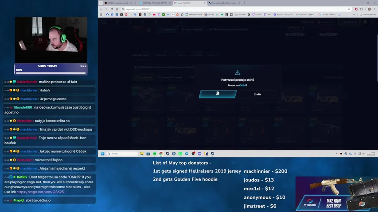Viewport: 378px width, 212px height.
Task: Open the X (Twitter) bookmark
Action: [x=121, y=15]
